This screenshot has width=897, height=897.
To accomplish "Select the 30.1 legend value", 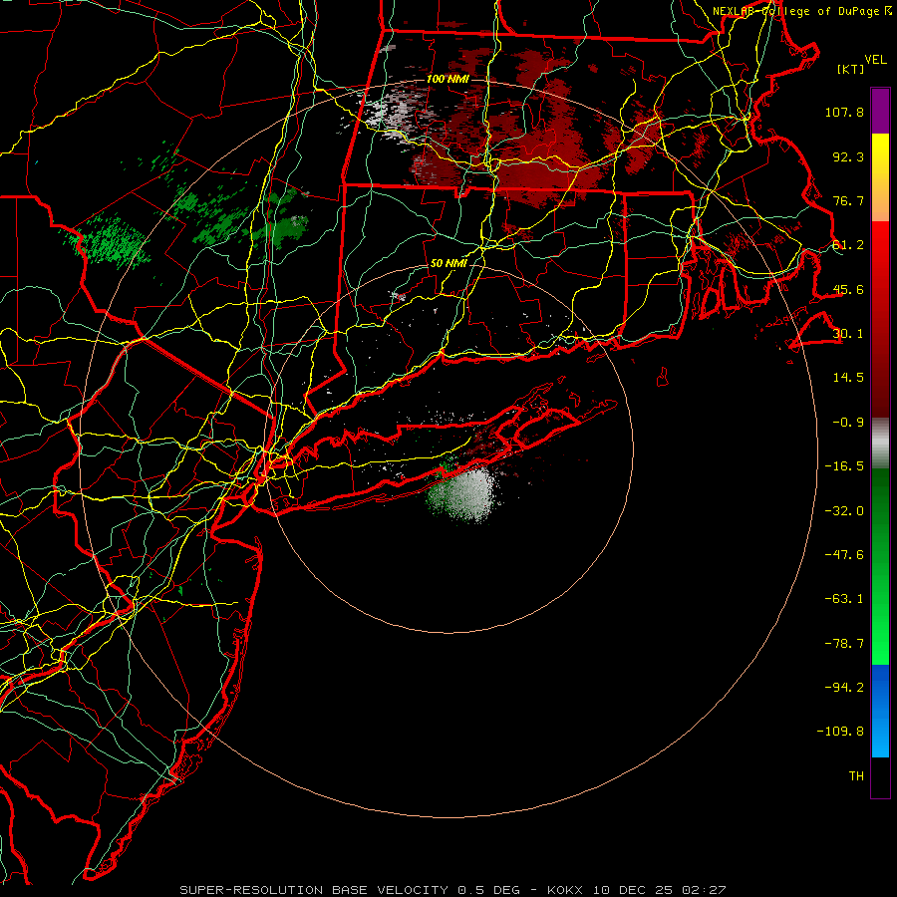I will pos(848,334).
